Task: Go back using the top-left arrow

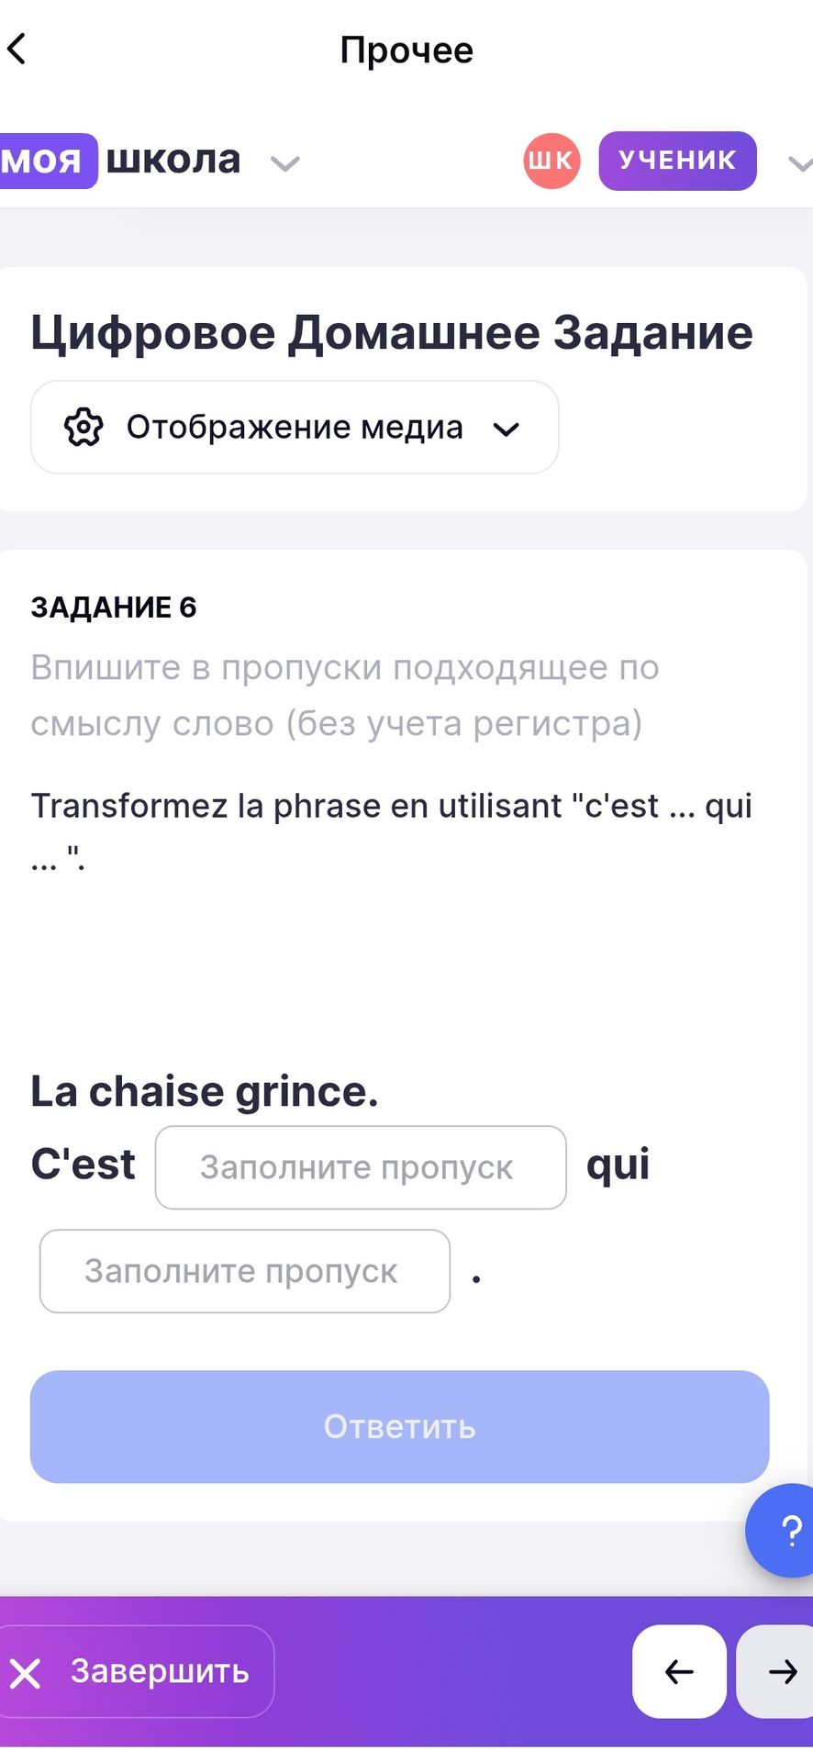Action: click(x=17, y=49)
